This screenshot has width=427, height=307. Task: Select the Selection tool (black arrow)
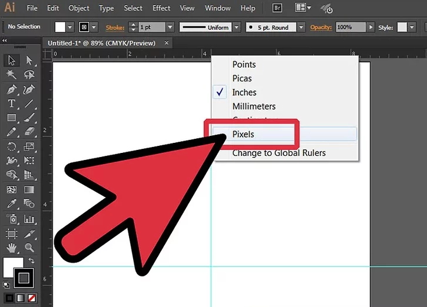(x=11, y=61)
